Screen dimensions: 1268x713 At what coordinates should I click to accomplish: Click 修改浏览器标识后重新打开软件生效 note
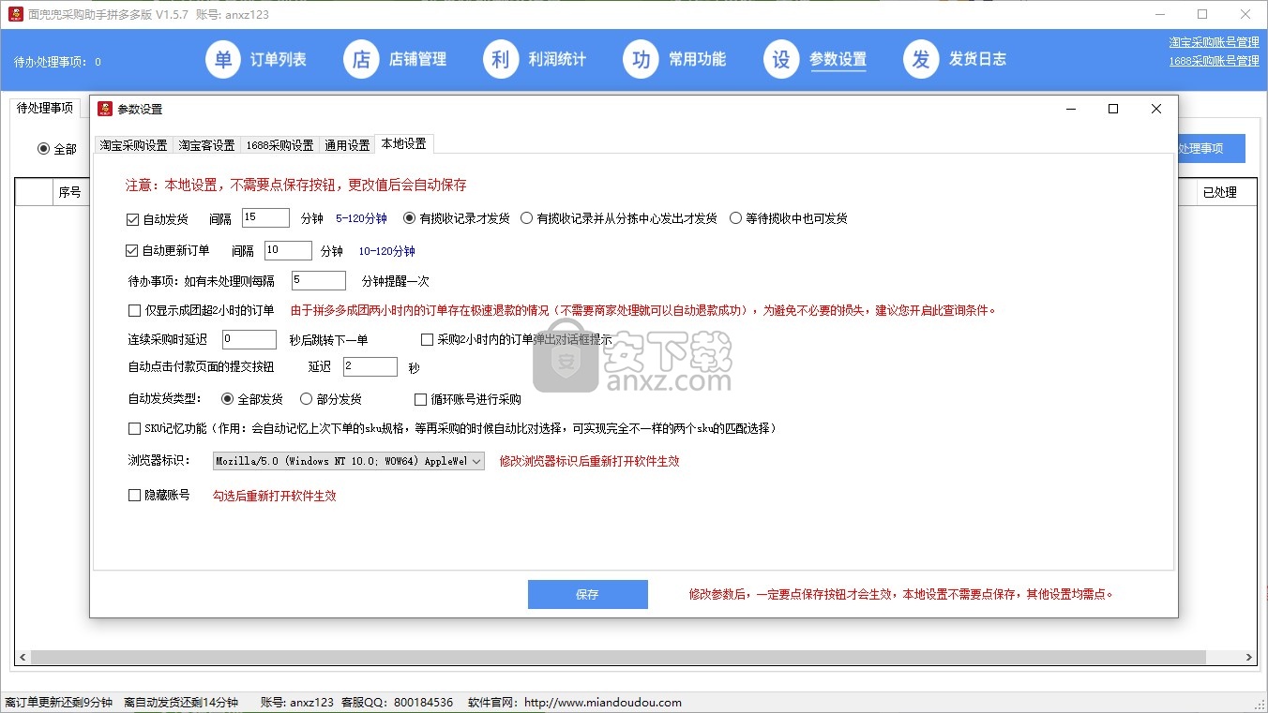click(x=589, y=461)
